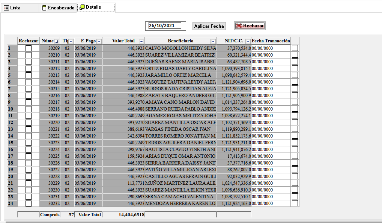The image size is (382, 223).
Task: Open the Valor Total column filter dropdown
Action: point(141,41)
